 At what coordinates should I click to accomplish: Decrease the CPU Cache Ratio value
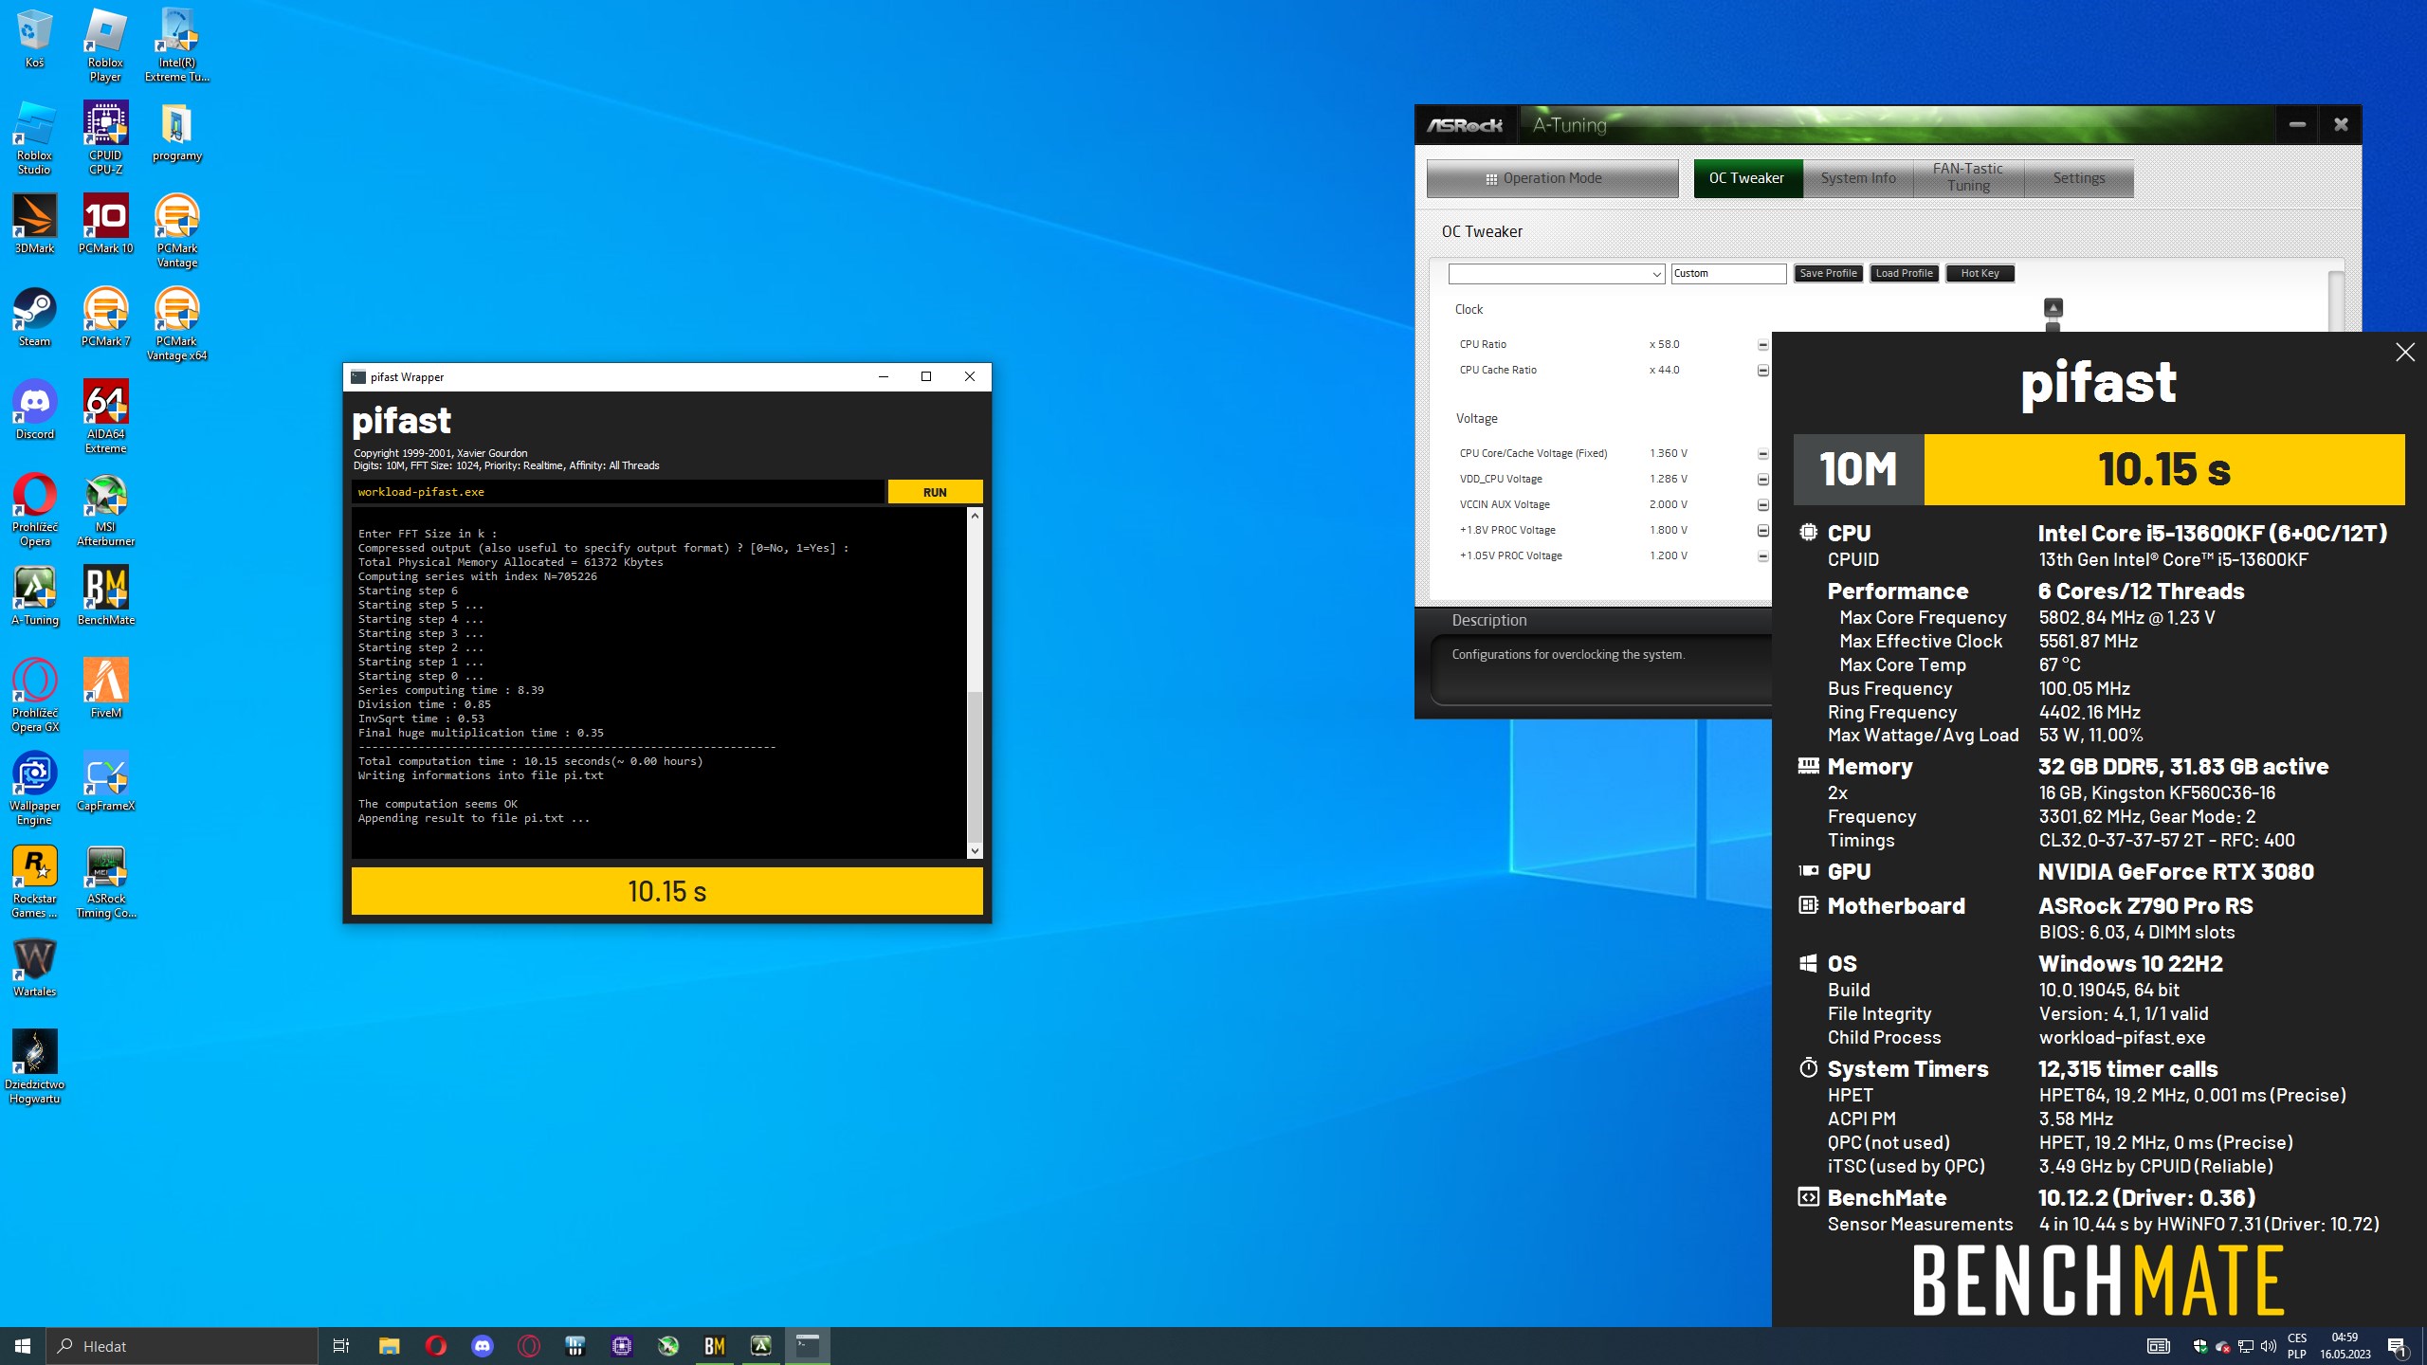(x=1762, y=371)
